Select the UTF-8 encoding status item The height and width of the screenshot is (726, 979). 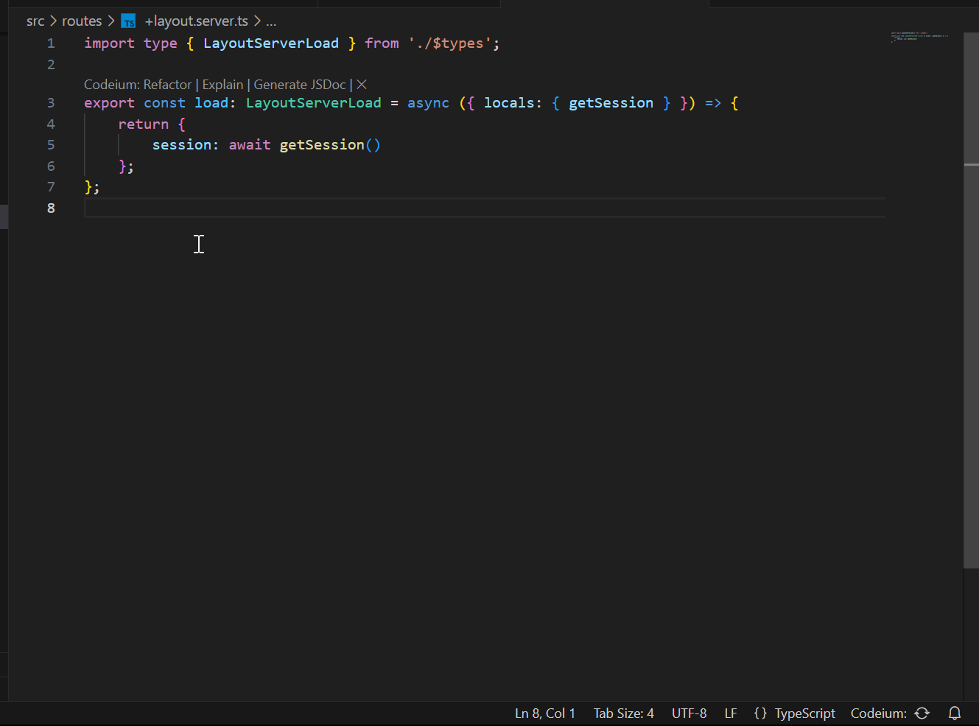(689, 713)
